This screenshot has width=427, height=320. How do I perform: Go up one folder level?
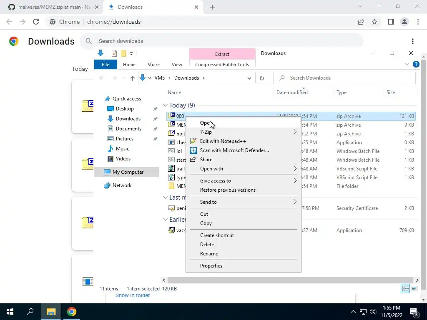point(132,78)
